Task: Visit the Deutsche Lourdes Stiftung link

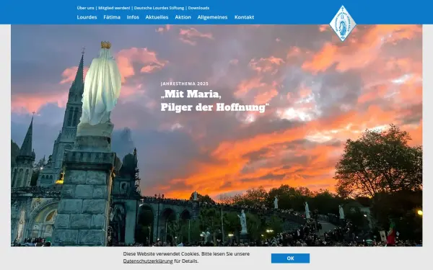Action: click(159, 8)
